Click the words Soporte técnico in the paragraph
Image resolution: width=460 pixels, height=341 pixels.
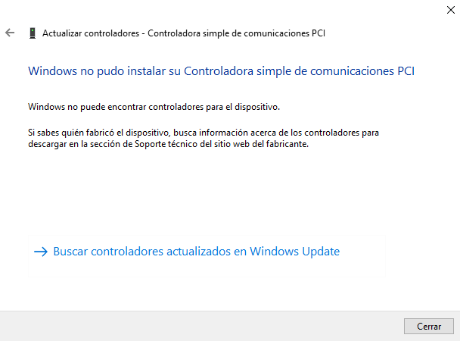click(166, 144)
